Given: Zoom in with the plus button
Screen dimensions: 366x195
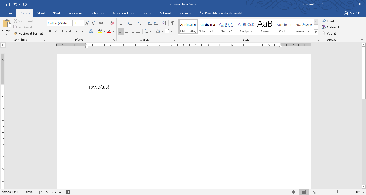Looking at the screenshot, I should (x=352, y=192).
